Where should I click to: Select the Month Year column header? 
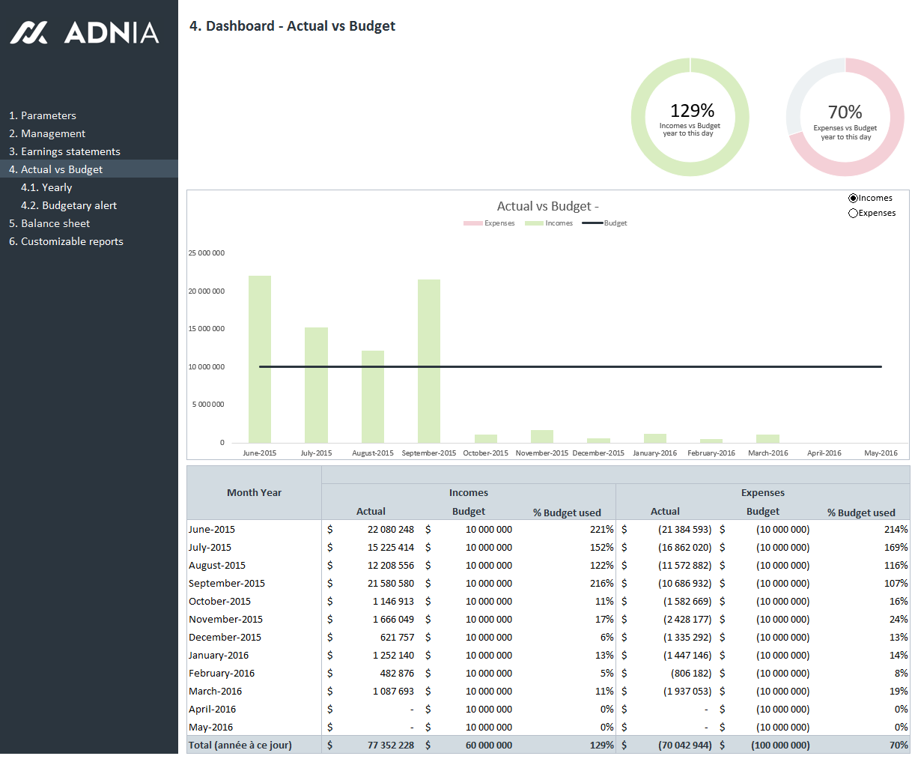[254, 493]
